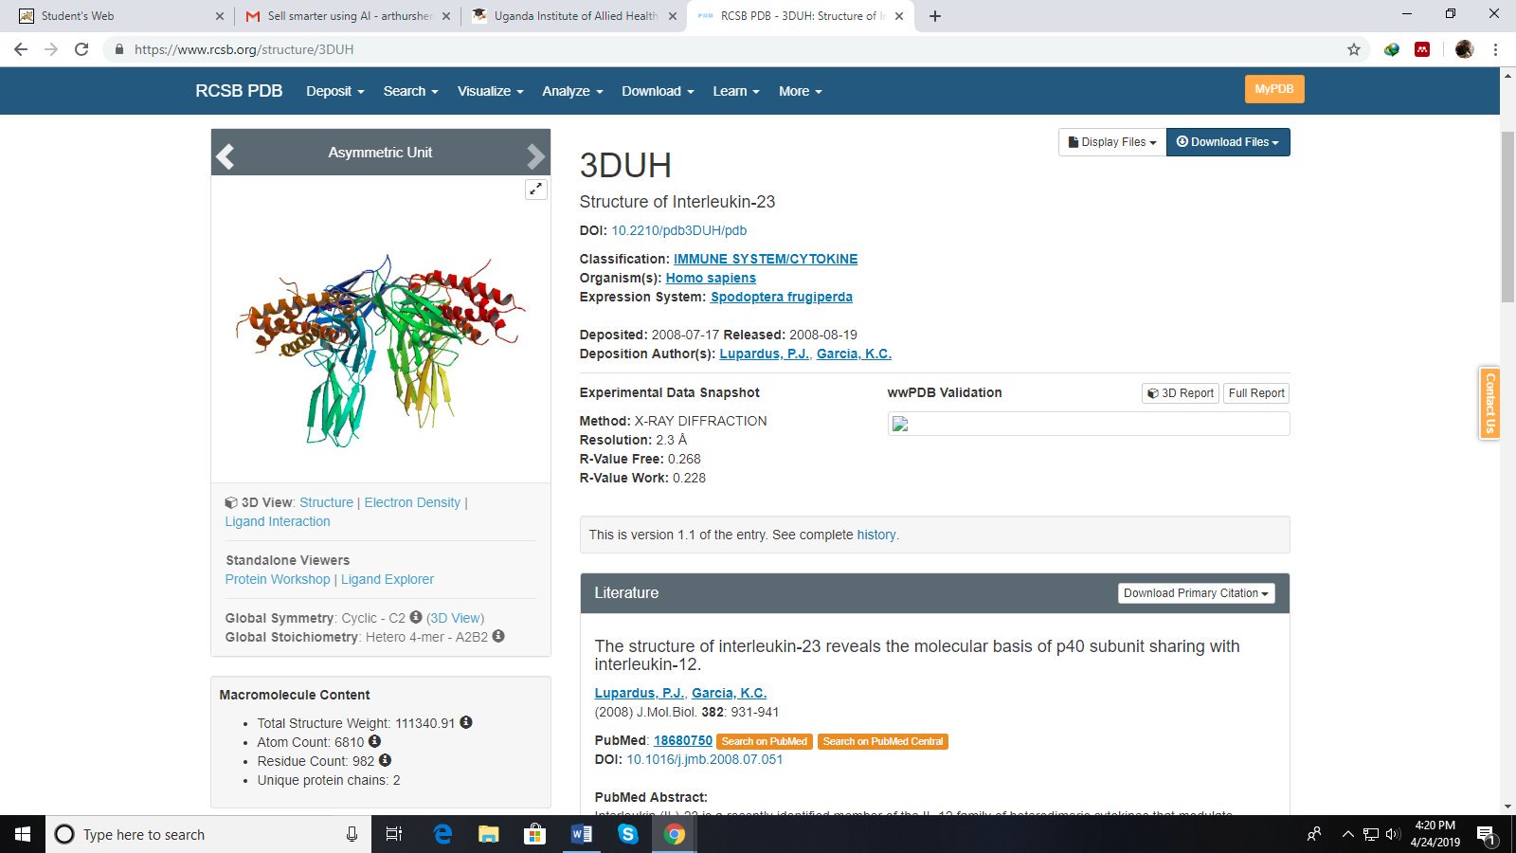This screenshot has width=1516, height=853.
Task: Open Download Primary Citation dropdown
Action: tap(1196, 593)
